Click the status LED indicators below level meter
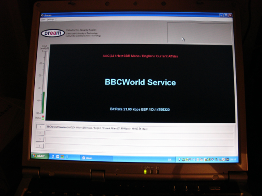The image size is (262, 196). click(43, 118)
